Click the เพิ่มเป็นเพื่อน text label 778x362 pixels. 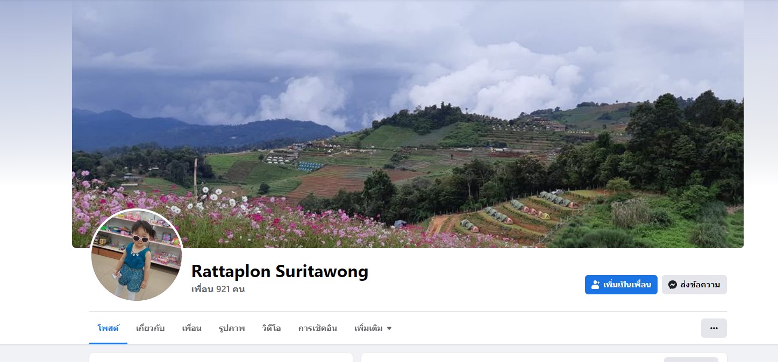(x=627, y=285)
